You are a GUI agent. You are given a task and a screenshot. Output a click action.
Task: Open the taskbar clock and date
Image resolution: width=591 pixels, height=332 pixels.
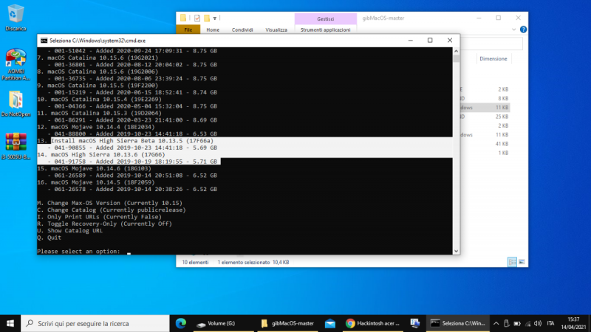point(574,323)
